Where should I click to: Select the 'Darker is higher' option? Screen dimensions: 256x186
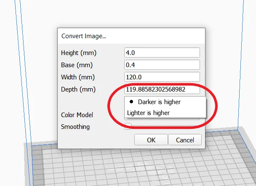pos(165,102)
